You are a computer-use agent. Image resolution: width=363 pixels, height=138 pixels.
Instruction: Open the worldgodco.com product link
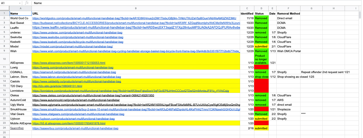[x=134, y=18]
